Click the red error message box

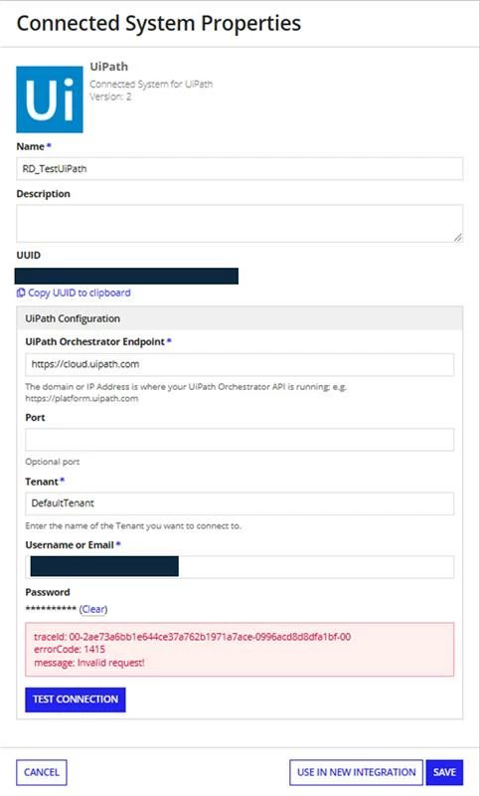click(x=240, y=650)
